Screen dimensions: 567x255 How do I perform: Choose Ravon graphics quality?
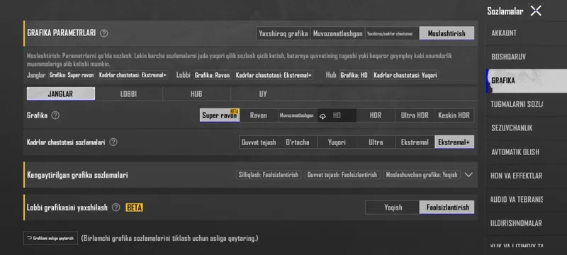pyautogui.click(x=259, y=115)
